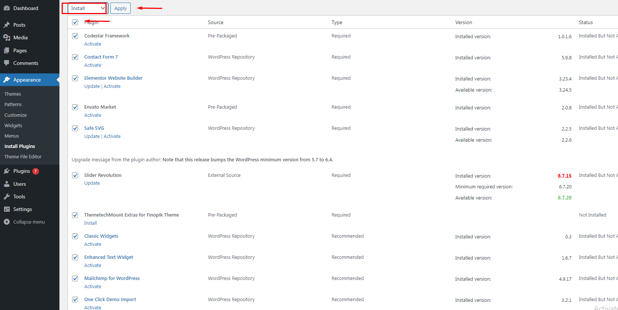This screenshot has width=618, height=310.
Task: Uncheck the Codestar Framework checkbox
Action: (75, 36)
